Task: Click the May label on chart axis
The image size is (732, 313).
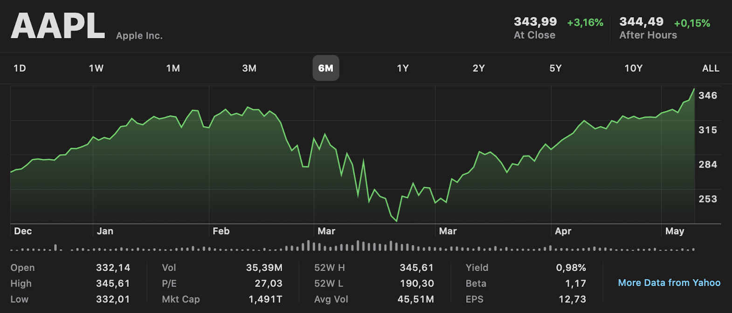Action: point(675,231)
